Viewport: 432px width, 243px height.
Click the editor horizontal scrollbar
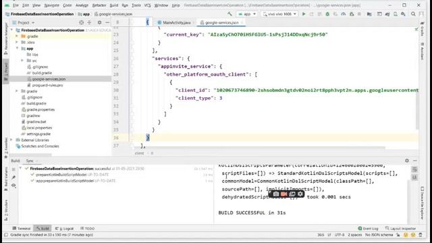[x=259, y=148]
